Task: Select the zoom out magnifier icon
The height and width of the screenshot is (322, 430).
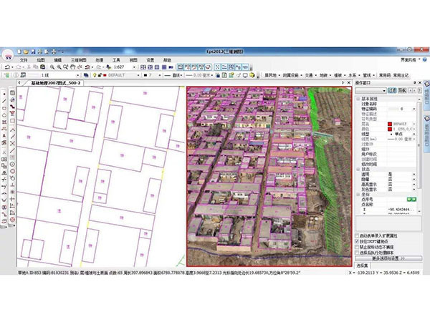Action: (x=59, y=67)
